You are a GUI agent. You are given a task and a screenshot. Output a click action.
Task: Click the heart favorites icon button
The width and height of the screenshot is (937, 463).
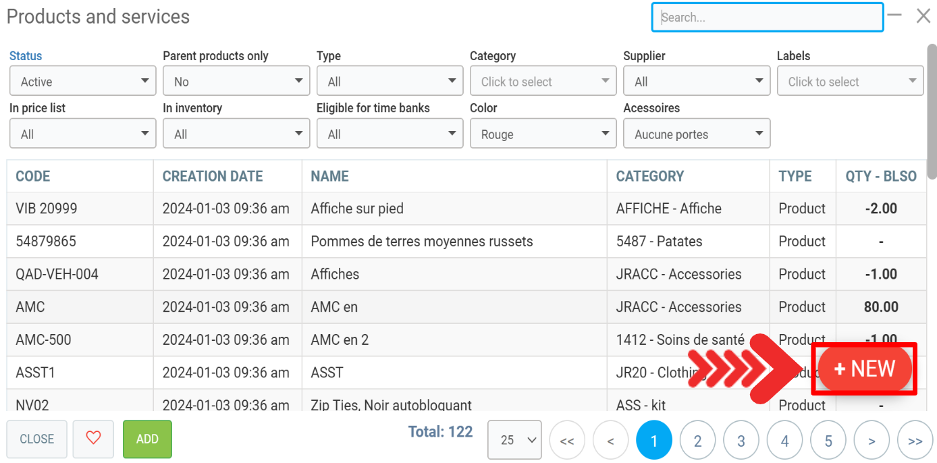tap(93, 439)
